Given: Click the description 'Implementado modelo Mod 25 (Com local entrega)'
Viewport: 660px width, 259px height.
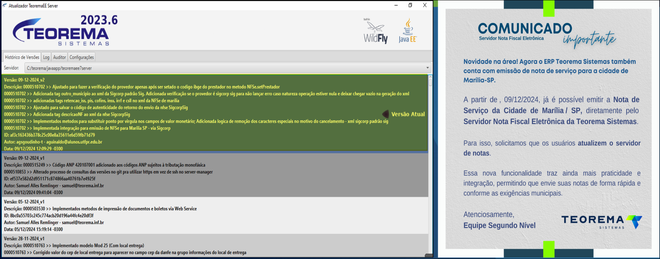Looking at the screenshot, I should coord(74,246).
